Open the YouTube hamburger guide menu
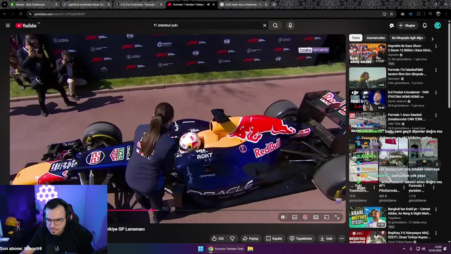 (x=8, y=25)
